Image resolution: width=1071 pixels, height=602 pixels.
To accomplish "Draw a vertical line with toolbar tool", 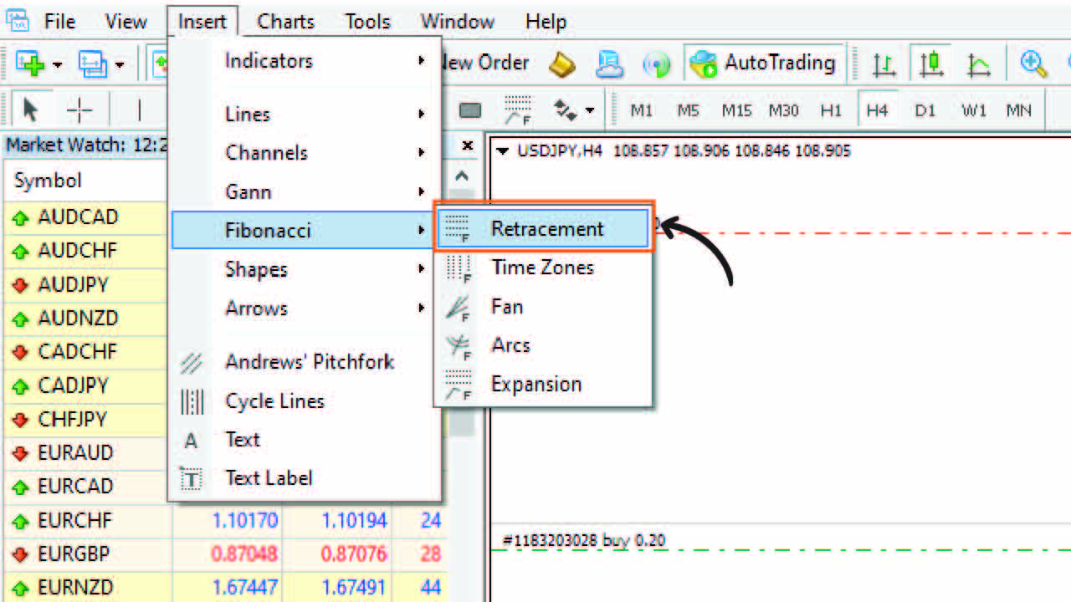I will [x=139, y=110].
